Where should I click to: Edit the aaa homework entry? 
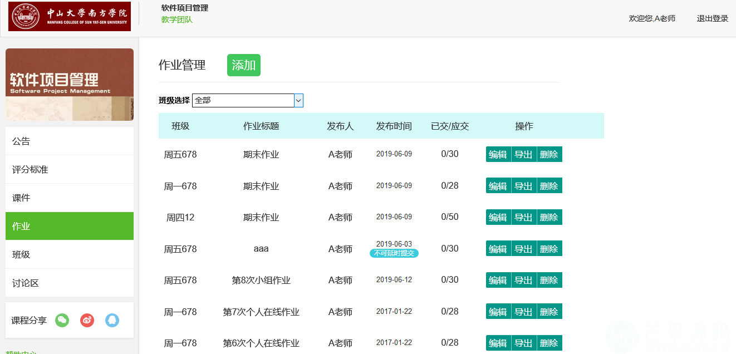tap(498, 249)
